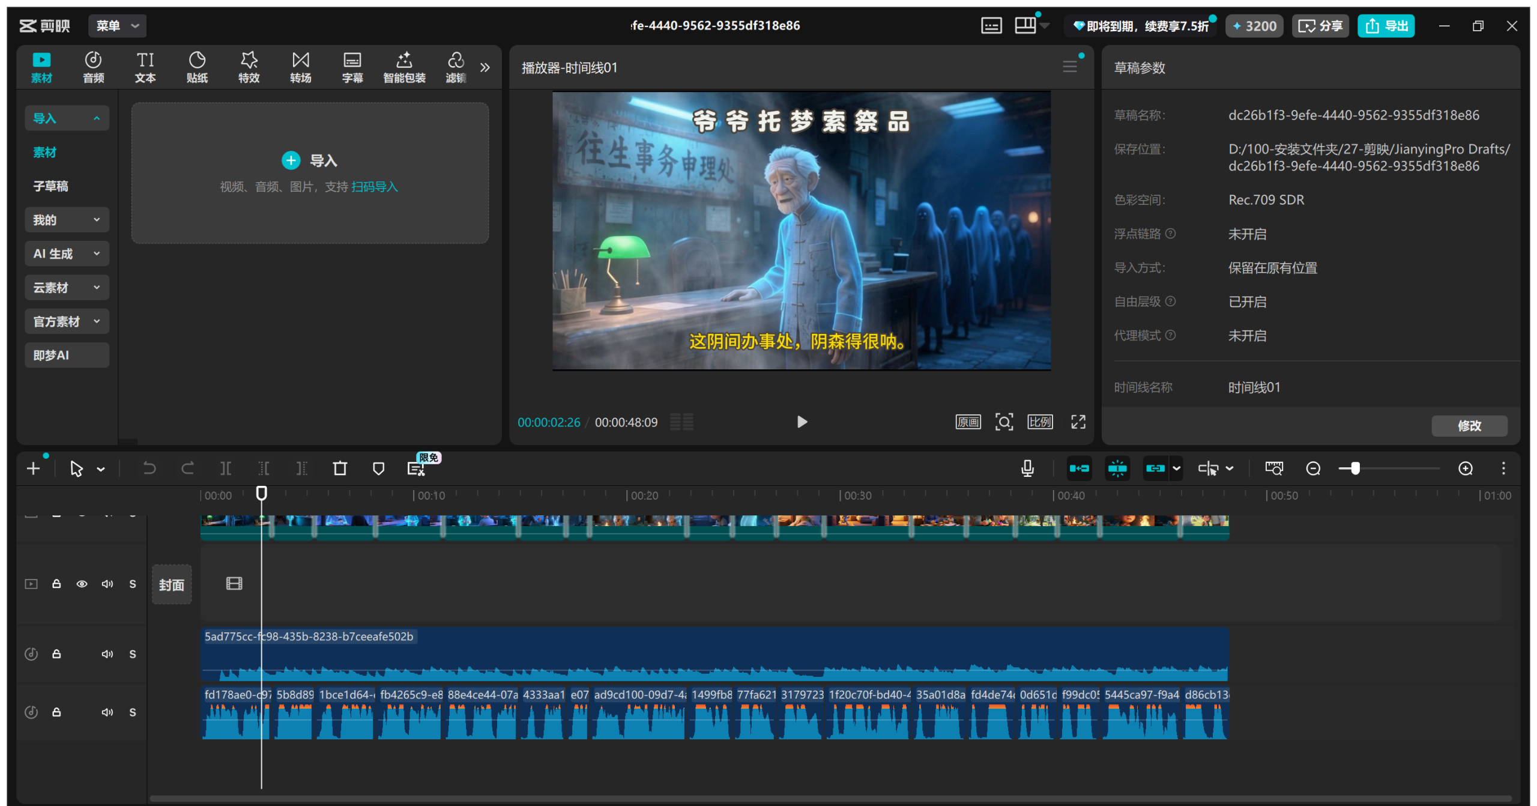Toggle the clip linkage button

click(x=1155, y=468)
